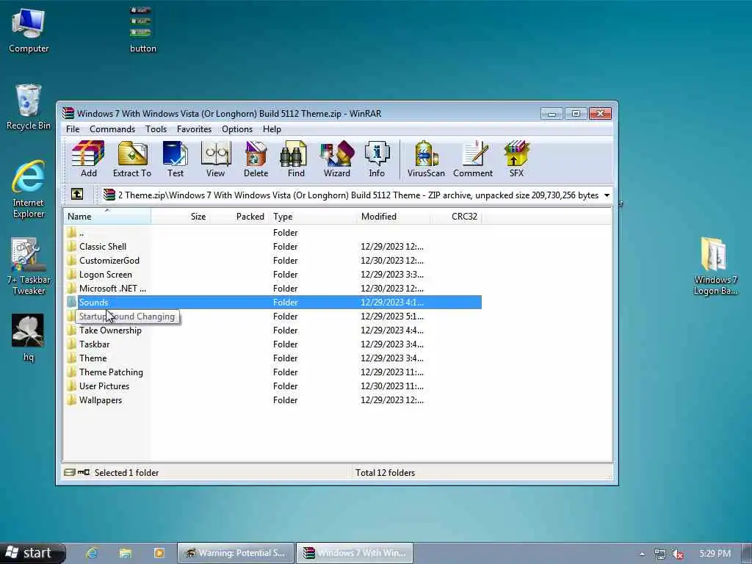Open the Options menu
The height and width of the screenshot is (564, 752).
click(237, 129)
